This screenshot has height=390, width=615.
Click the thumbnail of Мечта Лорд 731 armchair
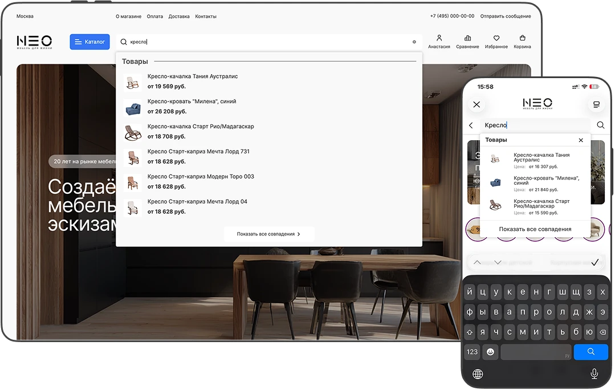coord(133,158)
